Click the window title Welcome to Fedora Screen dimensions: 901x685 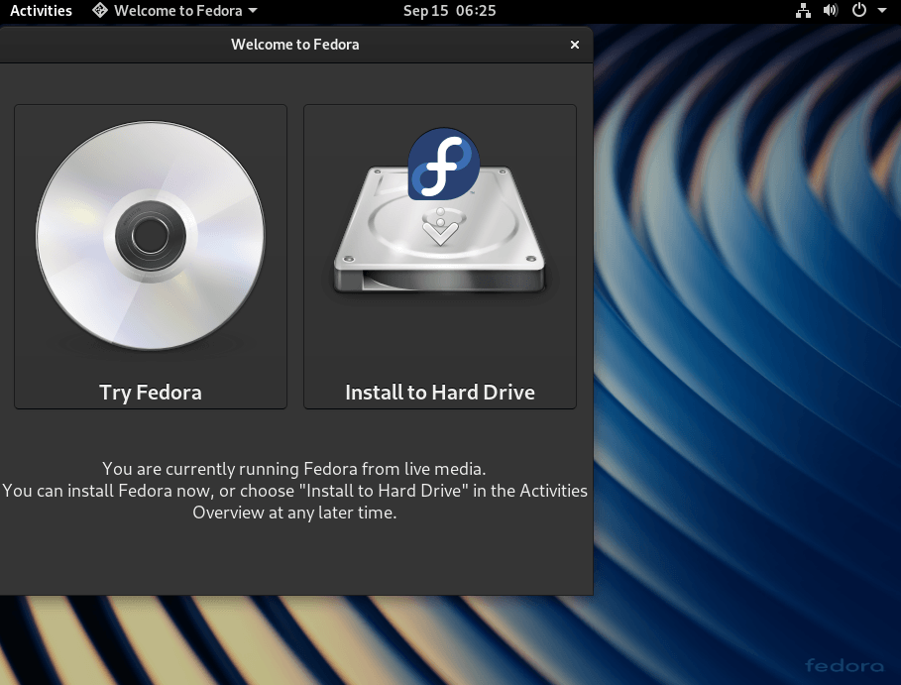click(x=295, y=45)
